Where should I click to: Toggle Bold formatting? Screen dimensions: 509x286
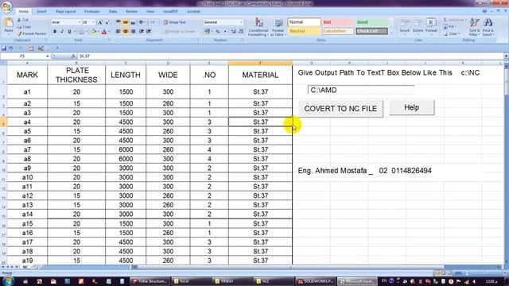tap(55, 32)
